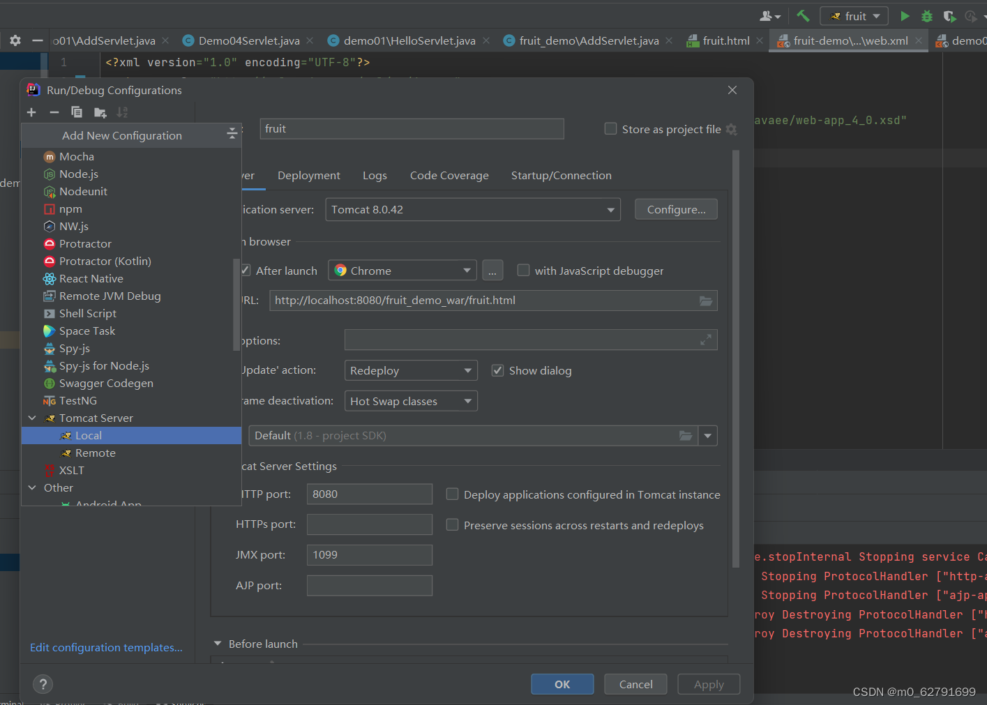The image size is (987, 705).
Task: Click the HTTP port field showing 8080
Action: 370,494
